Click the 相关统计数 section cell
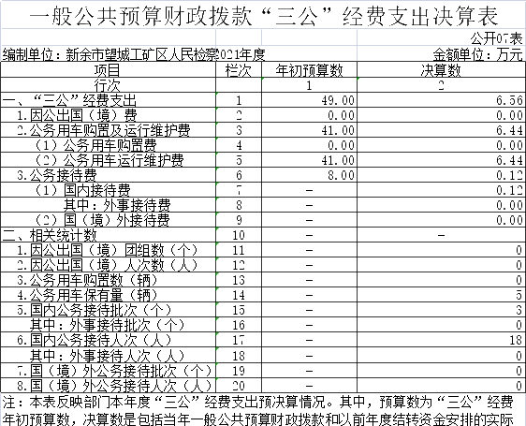The height and width of the screenshot is (426, 526). (108, 235)
